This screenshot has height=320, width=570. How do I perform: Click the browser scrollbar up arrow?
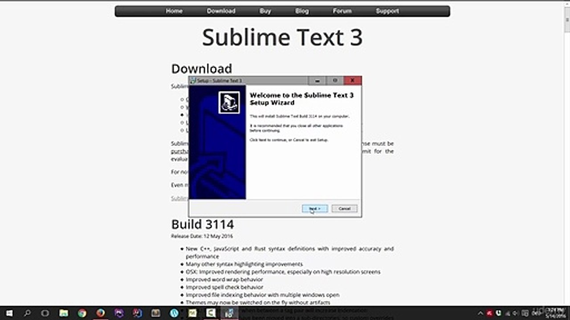pos(566,4)
